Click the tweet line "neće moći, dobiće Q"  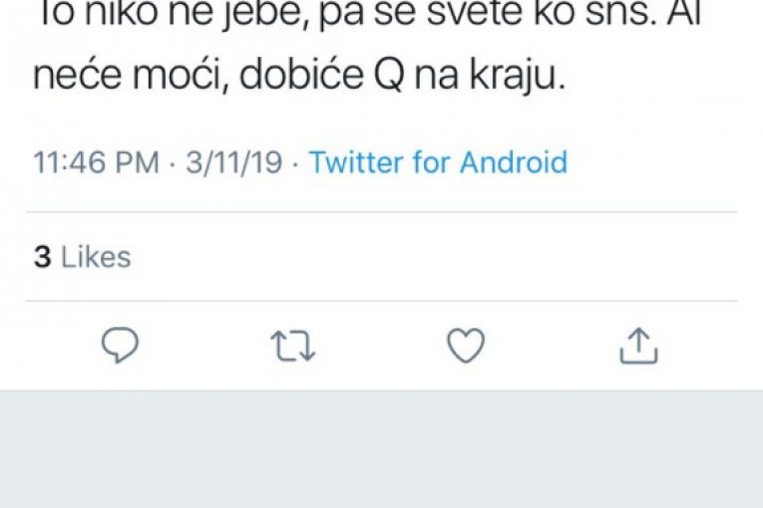[299, 79]
